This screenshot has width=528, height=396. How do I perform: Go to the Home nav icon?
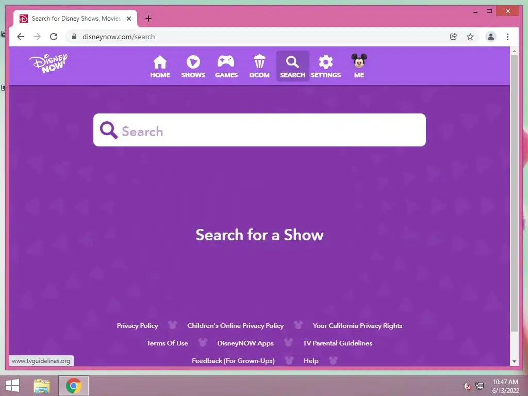point(160,67)
